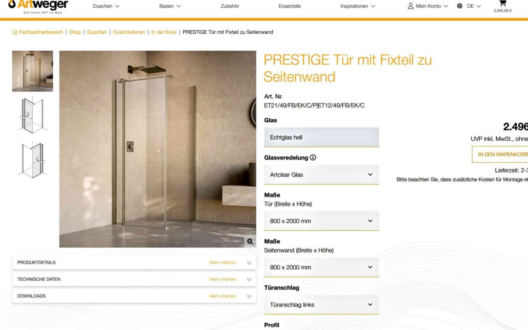
Task: Click the Artweger logo
Action: 38,7
